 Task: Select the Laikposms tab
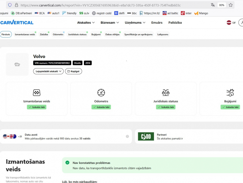click(x=163, y=34)
